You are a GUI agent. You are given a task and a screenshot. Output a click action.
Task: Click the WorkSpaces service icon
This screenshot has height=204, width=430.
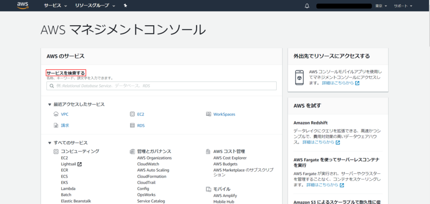pyautogui.click(x=209, y=114)
